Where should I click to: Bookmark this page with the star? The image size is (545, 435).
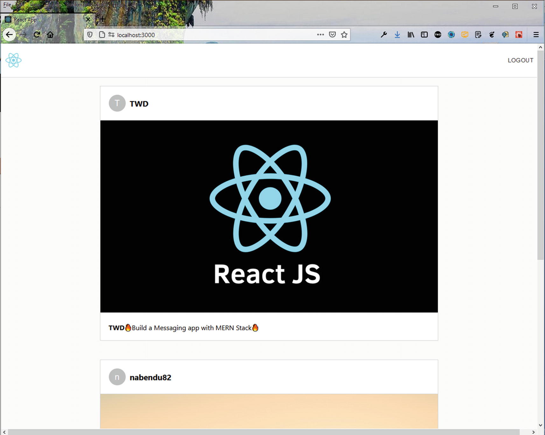pyautogui.click(x=344, y=35)
